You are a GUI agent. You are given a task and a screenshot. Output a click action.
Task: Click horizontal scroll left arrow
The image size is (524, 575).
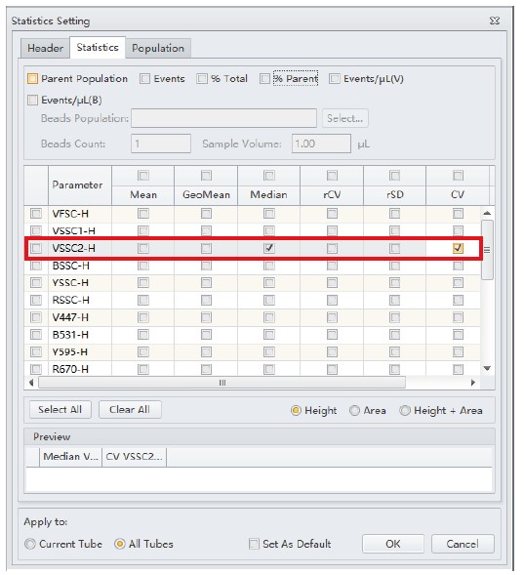[31, 383]
